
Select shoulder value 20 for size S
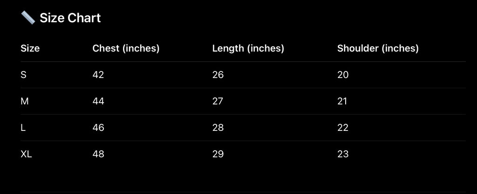(343, 75)
